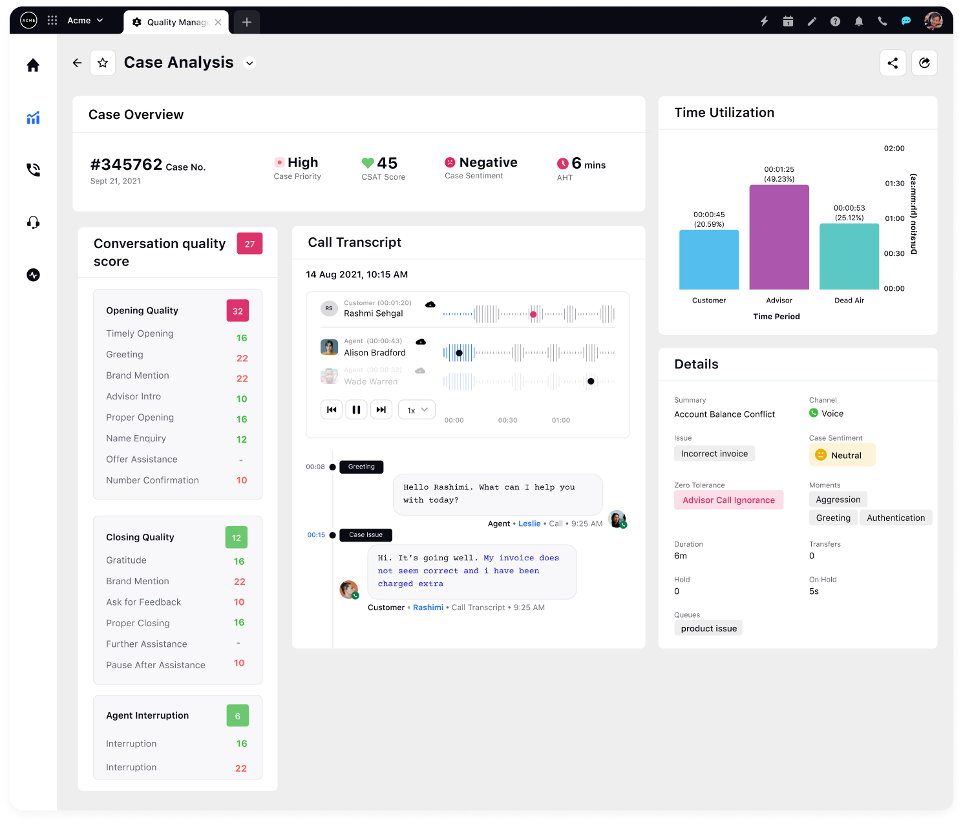Open the help question-mark icon
Screen dimensions: 963x824
coord(835,21)
